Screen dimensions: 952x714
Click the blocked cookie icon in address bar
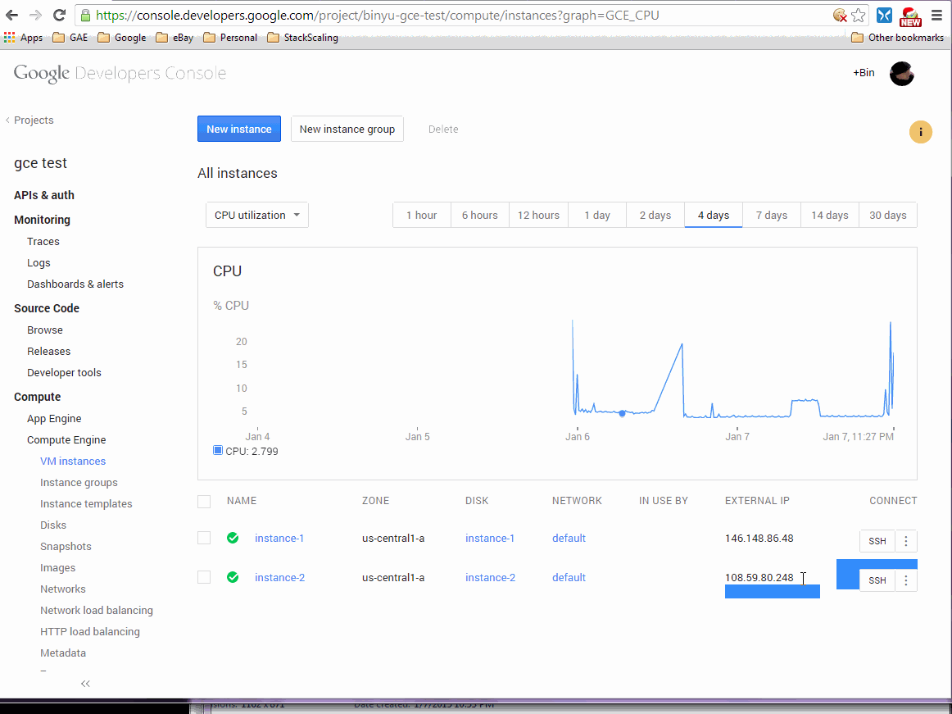(x=841, y=16)
